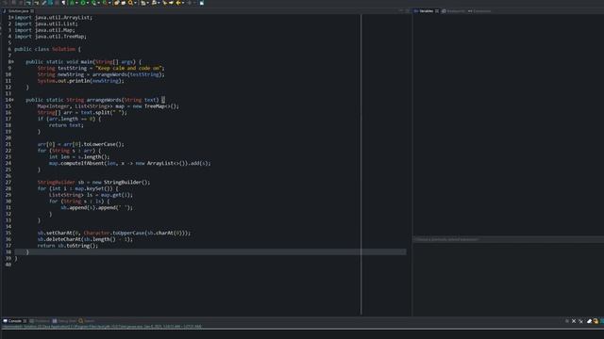604x339 pixels.
Task: Click line number 38 in editor gutter
Action: click(8, 252)
